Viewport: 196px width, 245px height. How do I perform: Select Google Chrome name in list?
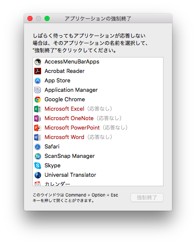coord(65,100)
